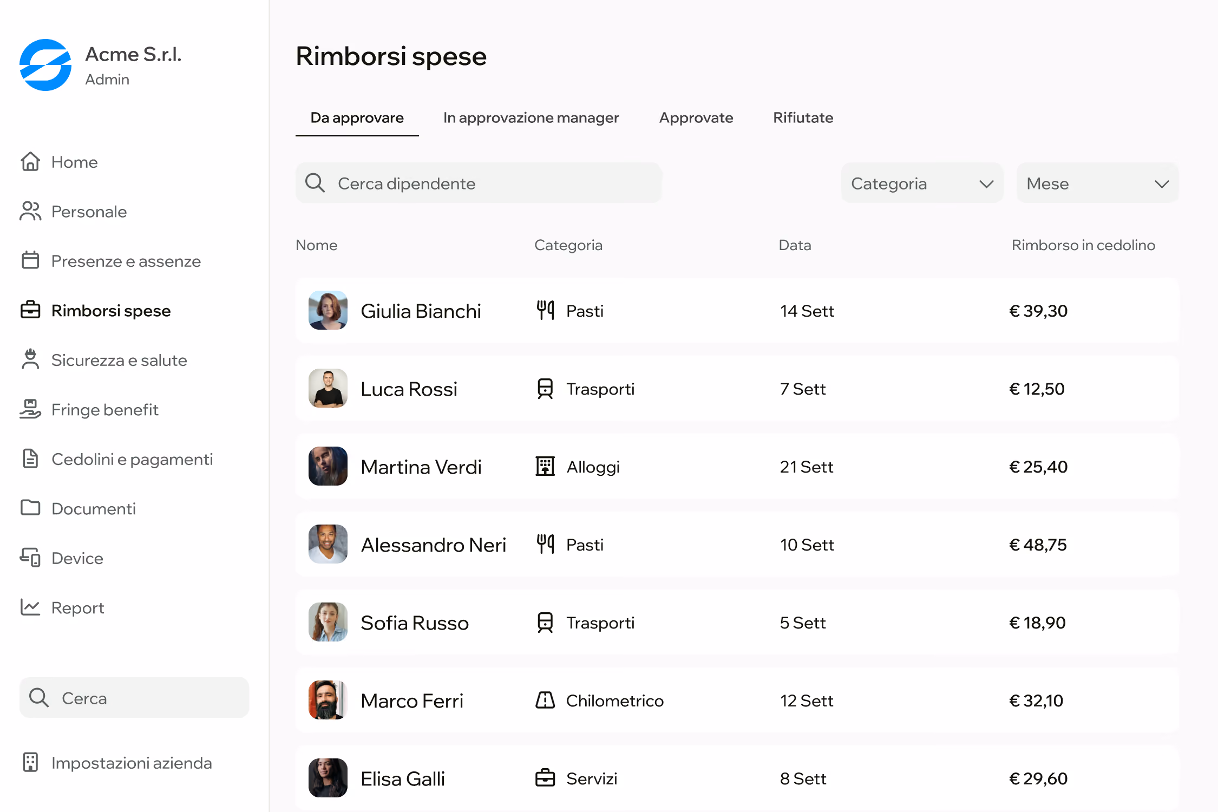
Task: Click the Cedolini e pagamenti document icon
Action: tap(30, 459)
